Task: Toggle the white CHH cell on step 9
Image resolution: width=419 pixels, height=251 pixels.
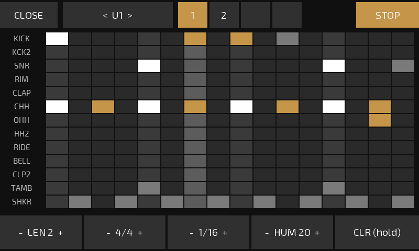Action: pos(241,107)
